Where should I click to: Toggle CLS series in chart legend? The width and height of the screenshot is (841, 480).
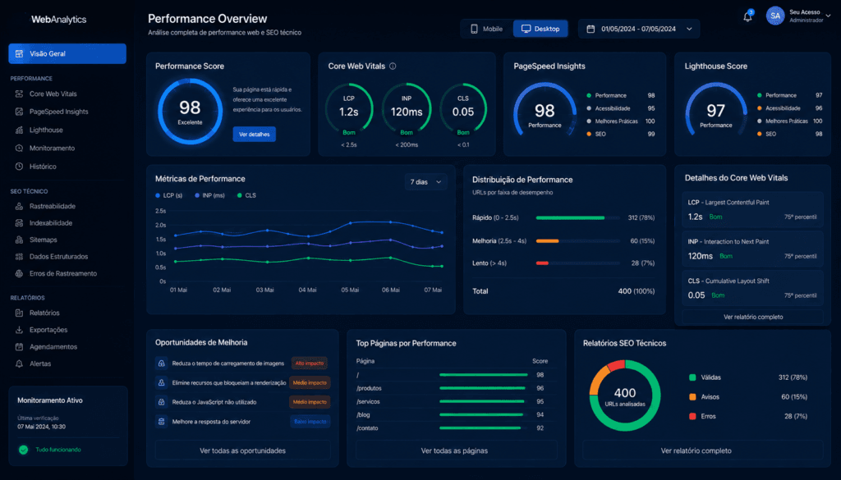pos(246,195)
